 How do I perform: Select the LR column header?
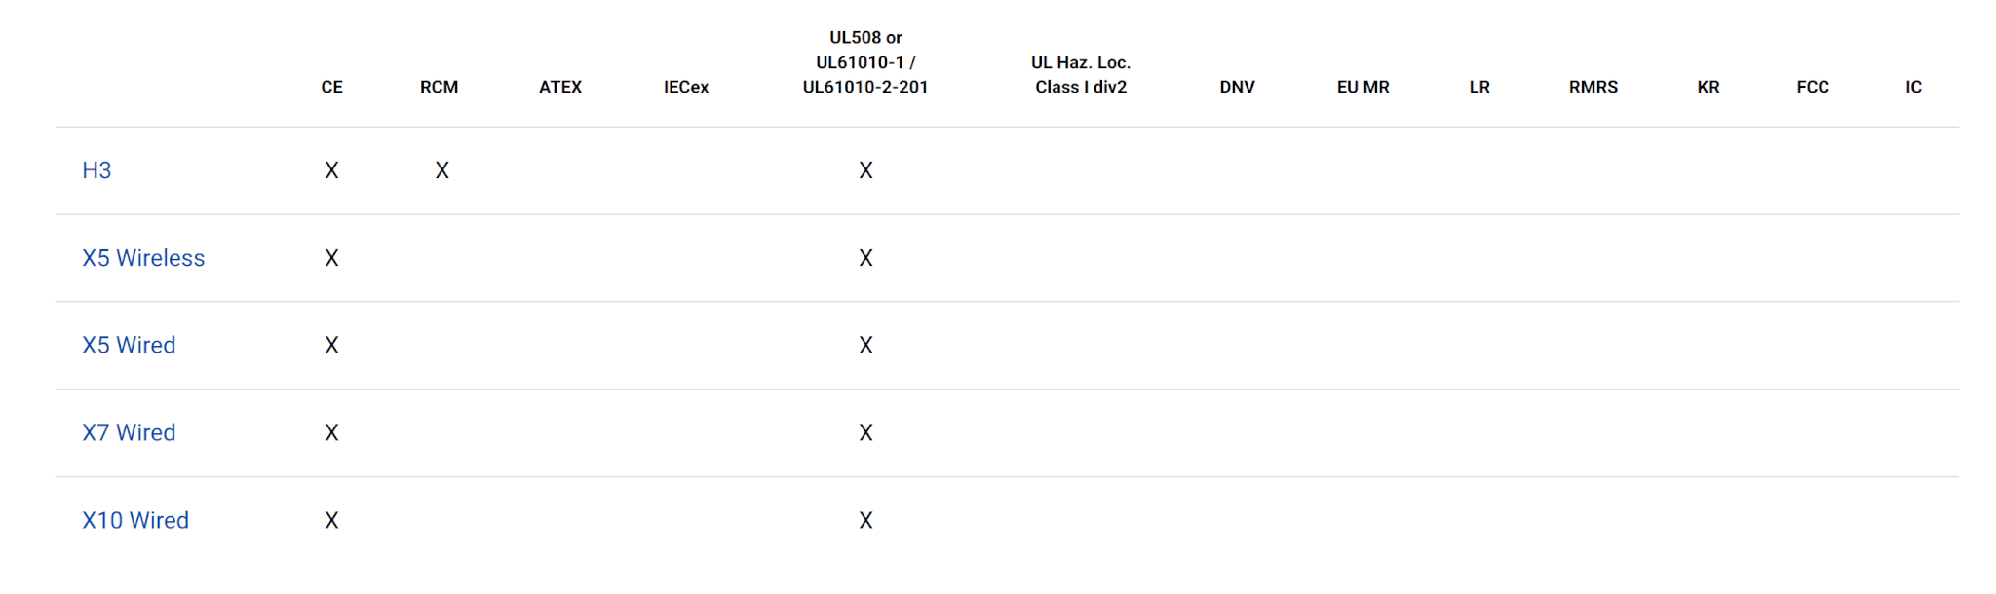(x=1479, y=87)
